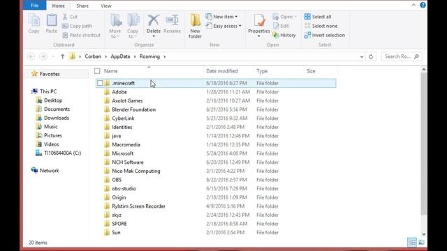Open Desktop in the navigation pane

[x=49, y=100]
